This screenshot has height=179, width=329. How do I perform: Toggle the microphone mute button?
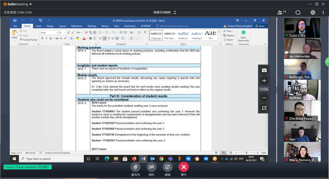[135, 167]
